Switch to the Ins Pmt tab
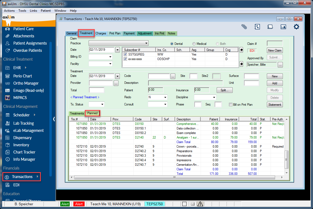Screen dimensions: 313x209 pos(160,34)
